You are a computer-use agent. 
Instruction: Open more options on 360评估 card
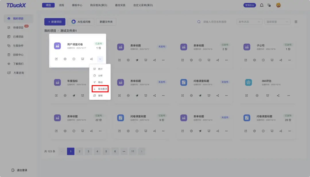coord(289,96)
